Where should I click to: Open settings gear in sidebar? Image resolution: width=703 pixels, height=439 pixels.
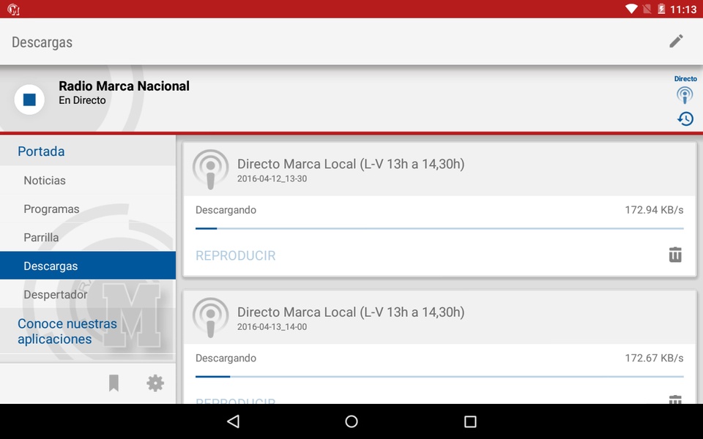click(x=155, y=383)
